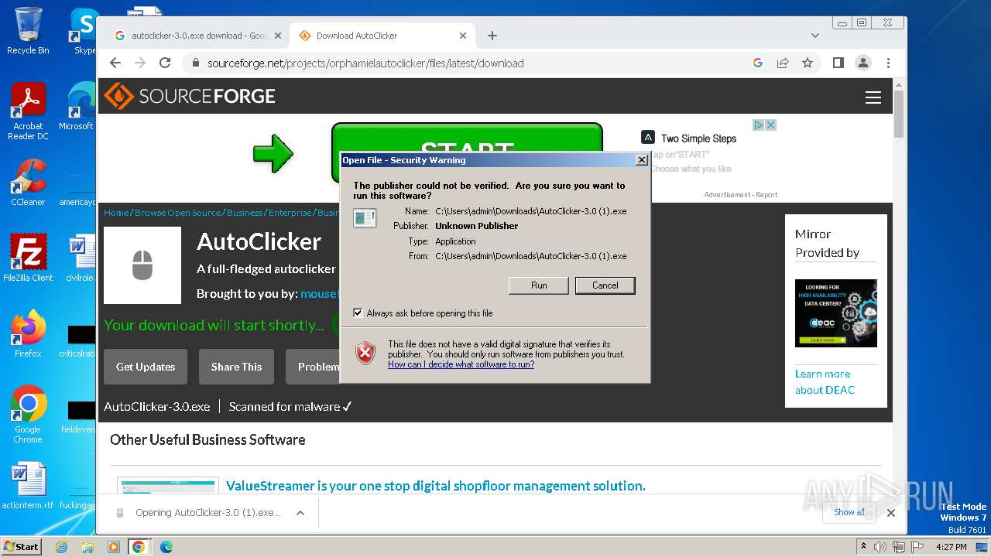Open Learn more about DEAC link

825,382
